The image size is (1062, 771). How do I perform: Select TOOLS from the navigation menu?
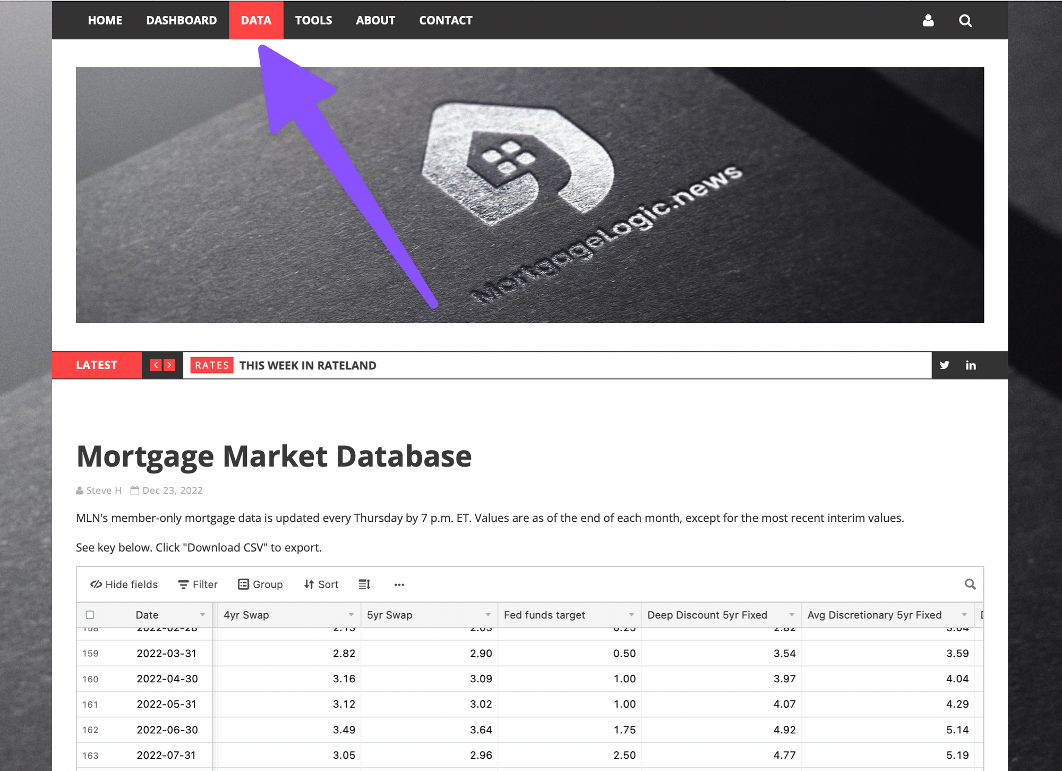(x=314, y=21)
